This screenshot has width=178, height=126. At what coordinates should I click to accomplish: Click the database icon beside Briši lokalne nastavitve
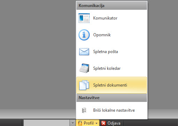84,110
